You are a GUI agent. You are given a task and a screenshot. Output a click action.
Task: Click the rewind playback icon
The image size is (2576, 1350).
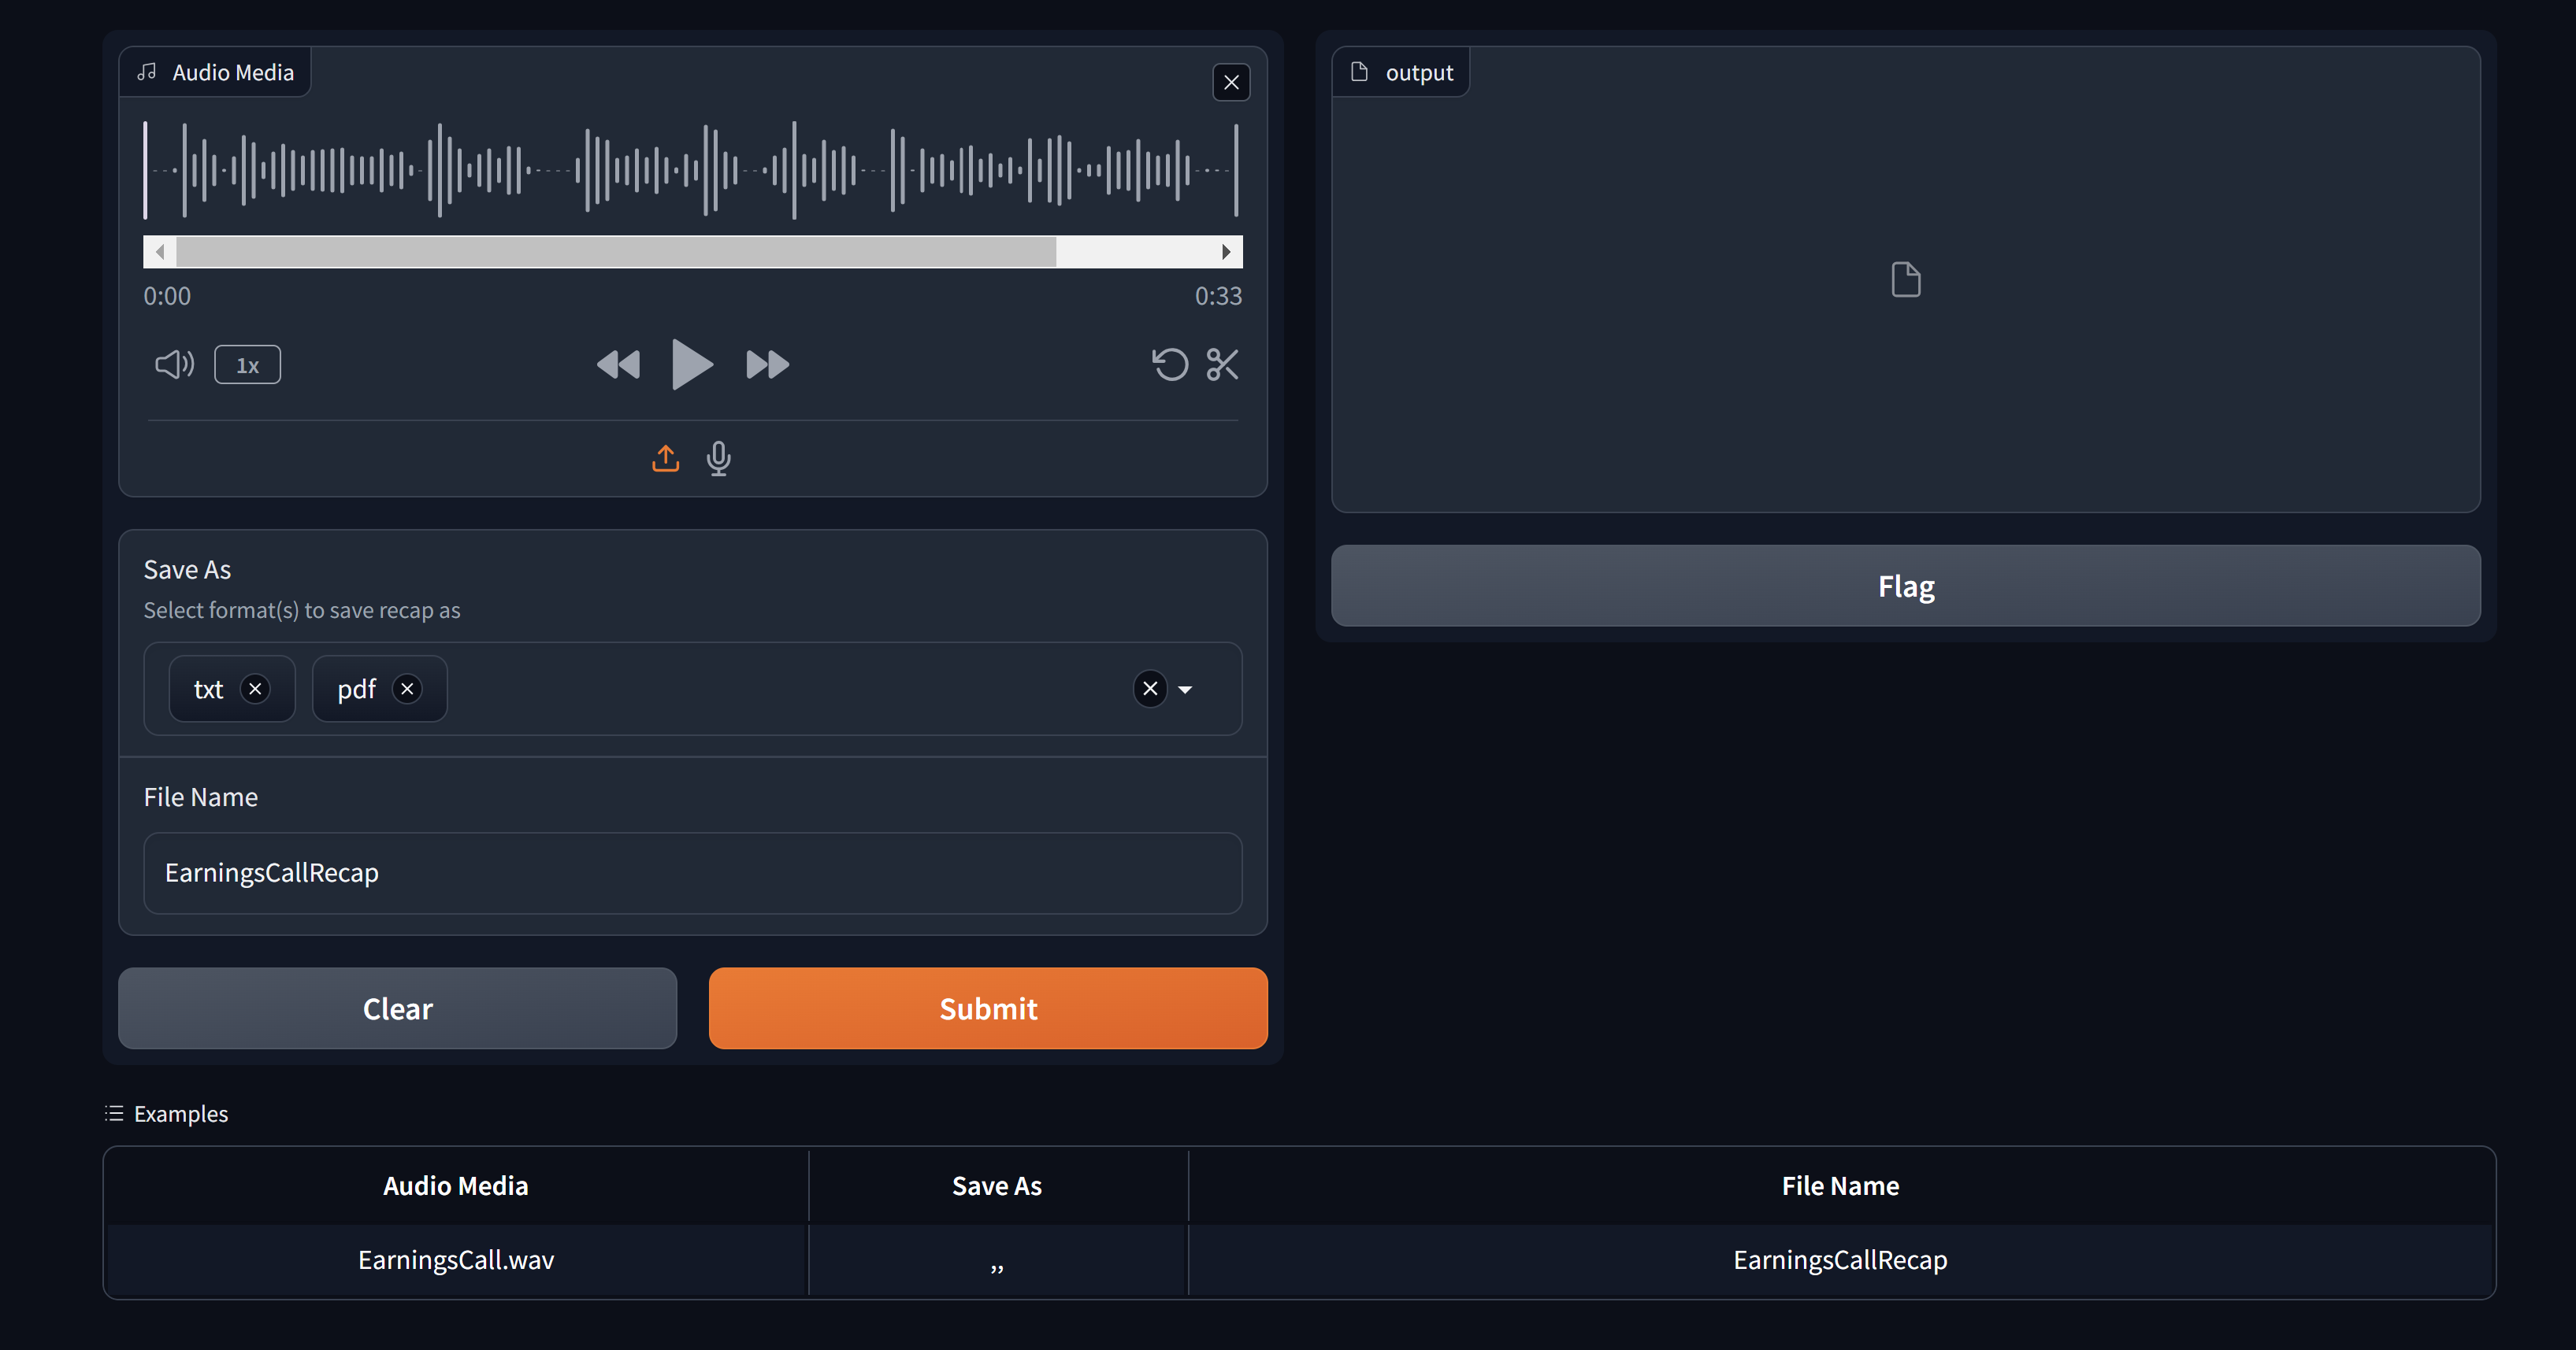618,364
